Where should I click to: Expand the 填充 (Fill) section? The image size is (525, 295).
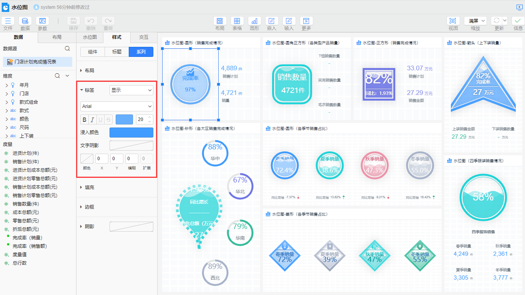click(x=90, y=187)
